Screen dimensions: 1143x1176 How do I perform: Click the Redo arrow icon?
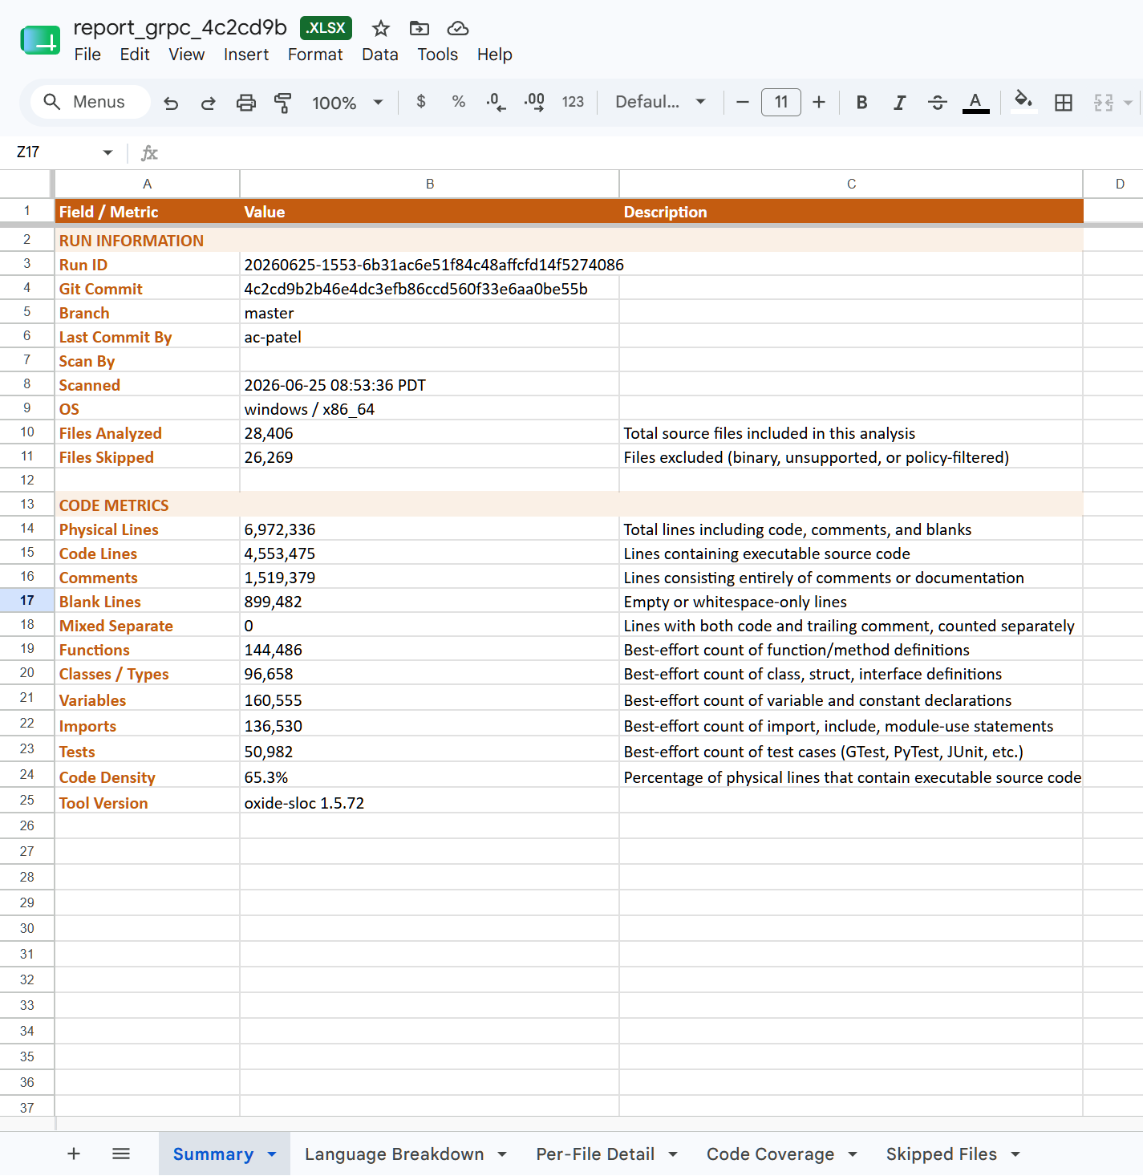[x=209, y=103]
